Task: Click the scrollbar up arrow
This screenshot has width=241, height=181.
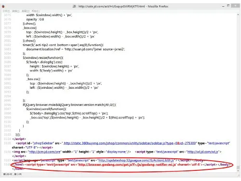Action: pos(238,14)
